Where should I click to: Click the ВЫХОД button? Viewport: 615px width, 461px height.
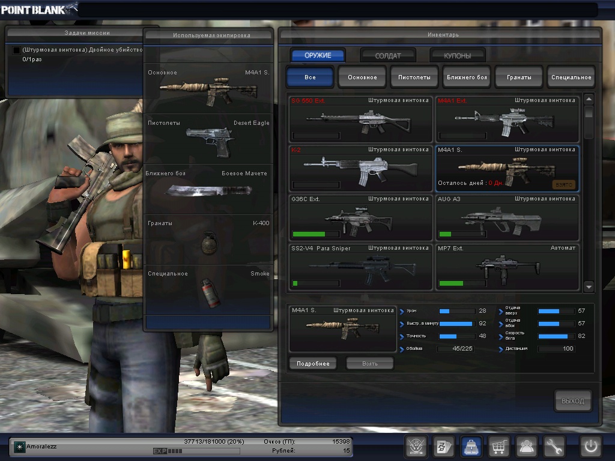pyautogui.click(x=572, y=400)
